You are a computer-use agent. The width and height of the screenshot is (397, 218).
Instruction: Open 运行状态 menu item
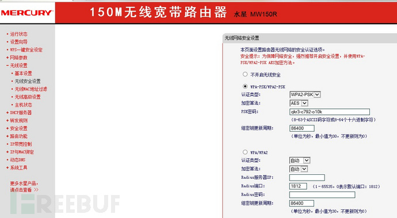click(18, 34)
